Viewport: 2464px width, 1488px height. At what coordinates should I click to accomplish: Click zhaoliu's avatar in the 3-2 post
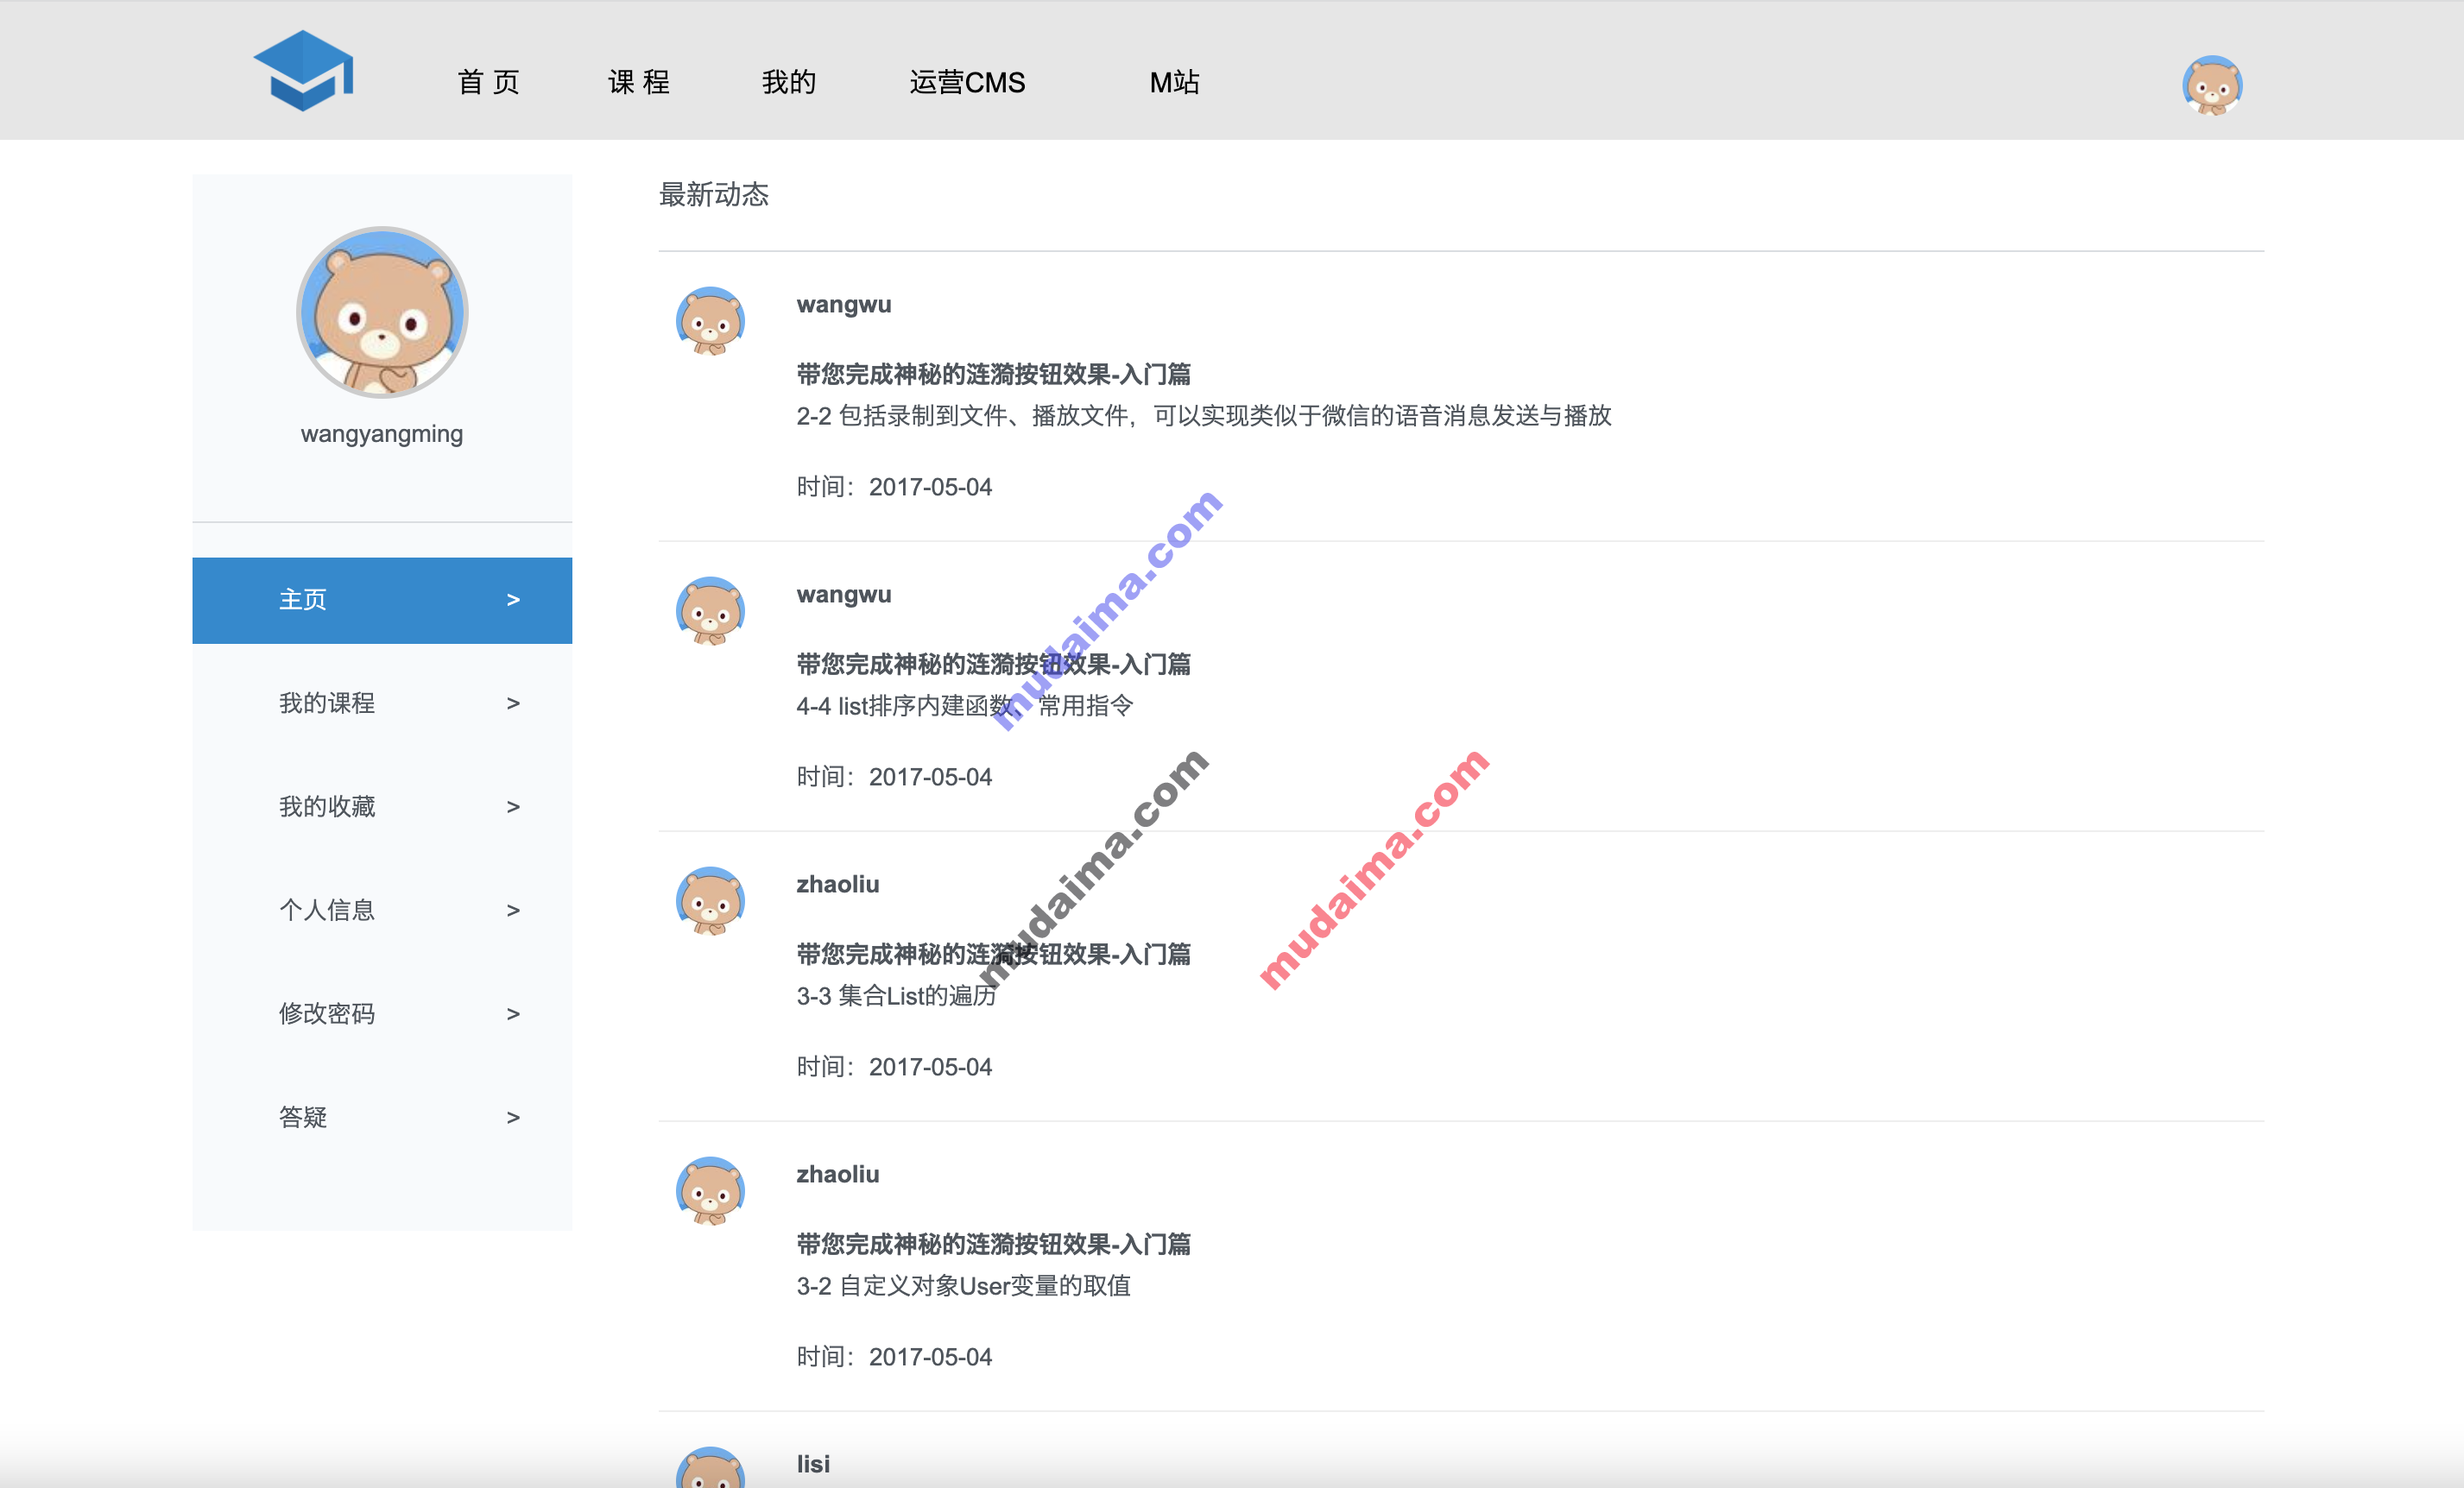coord(710,1191)
